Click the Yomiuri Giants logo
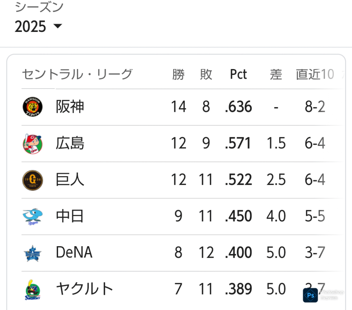 click(x=33, y=180)
